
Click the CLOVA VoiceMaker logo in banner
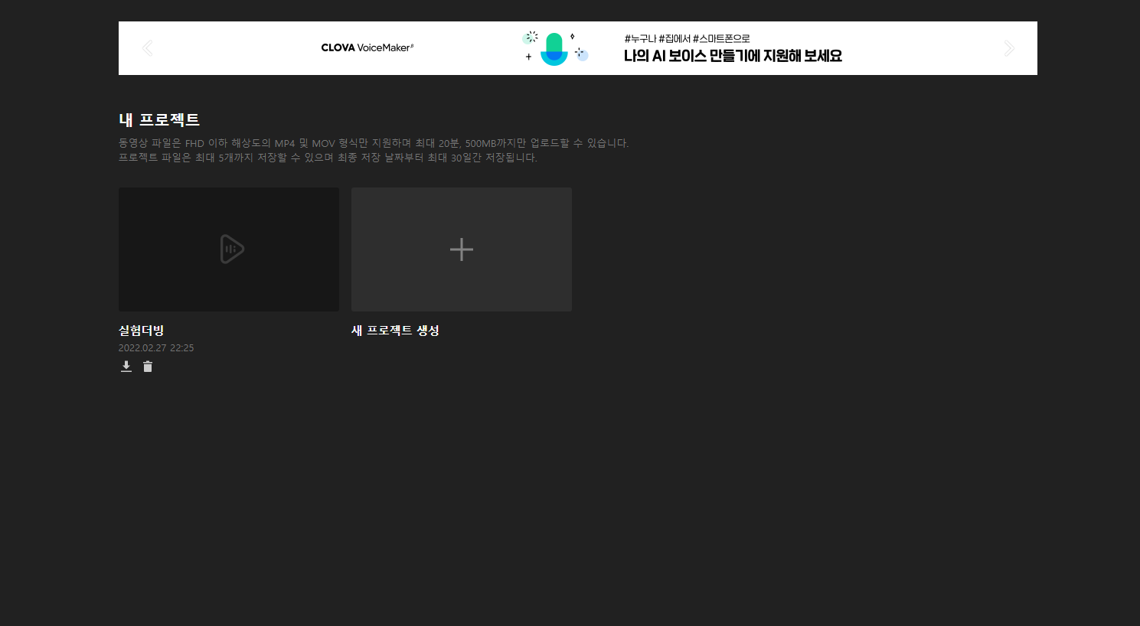click(x=367, y=47)
